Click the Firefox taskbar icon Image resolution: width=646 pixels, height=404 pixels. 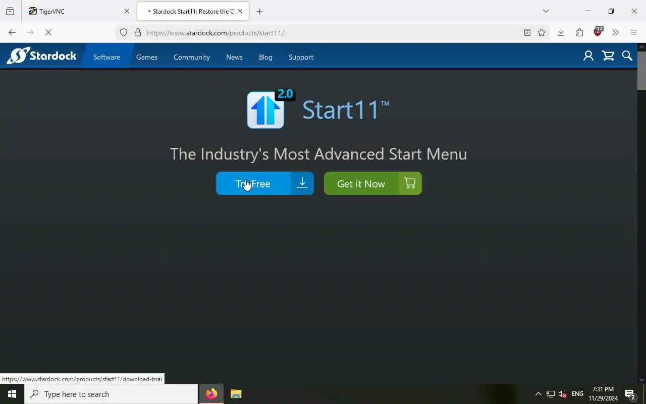click(x=211, y=394)
